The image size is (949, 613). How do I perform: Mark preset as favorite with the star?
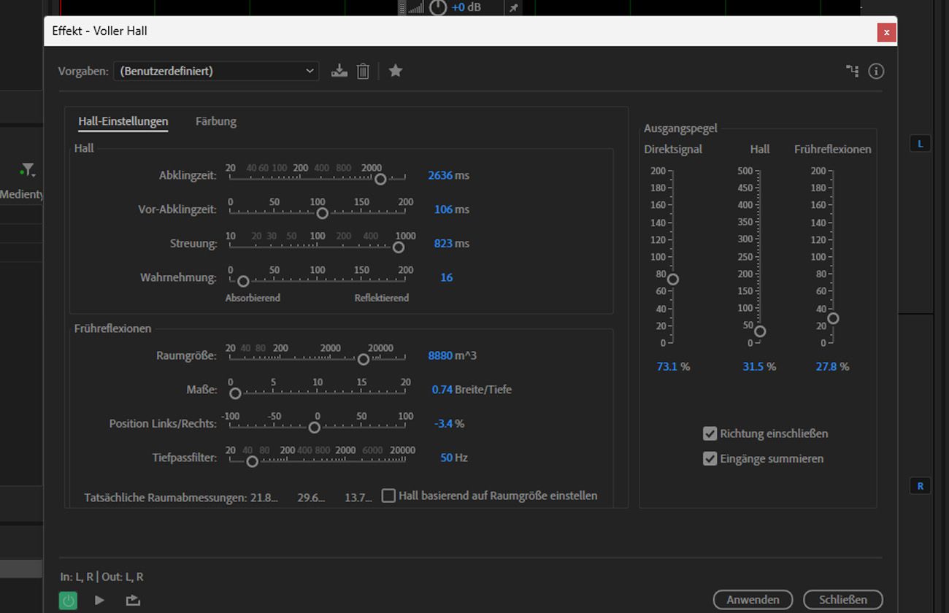tap(396, 71)
